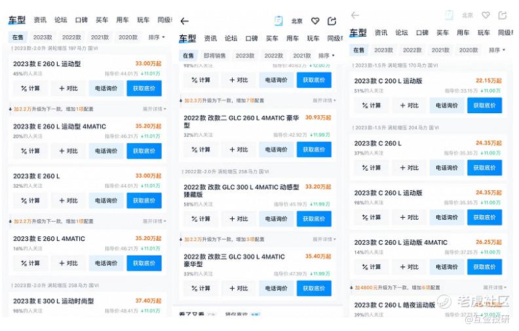The width and height of the screenshot is (519, 331).
Task: Click 对比 for C 260 L 运动版 4MATIC
Action: coord(409,267)
